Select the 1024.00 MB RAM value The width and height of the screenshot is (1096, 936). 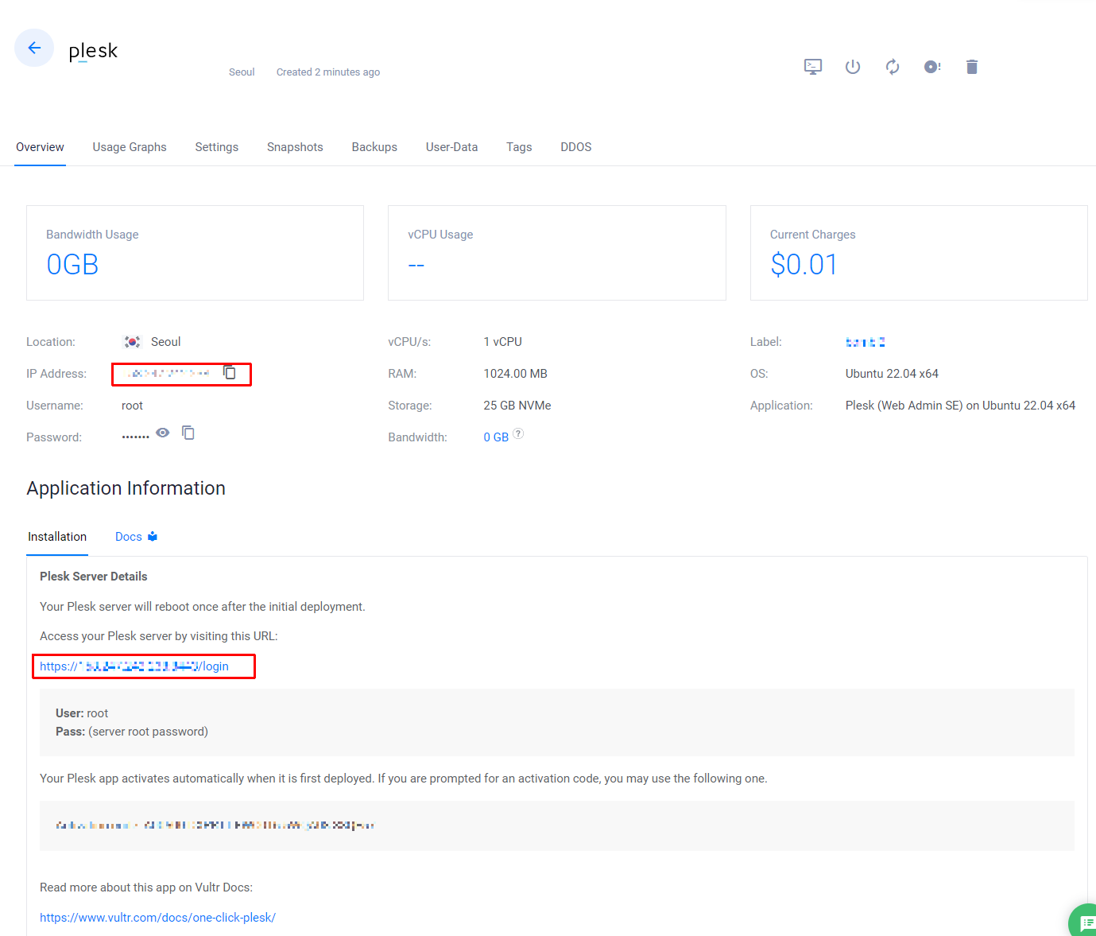(515, 374)
